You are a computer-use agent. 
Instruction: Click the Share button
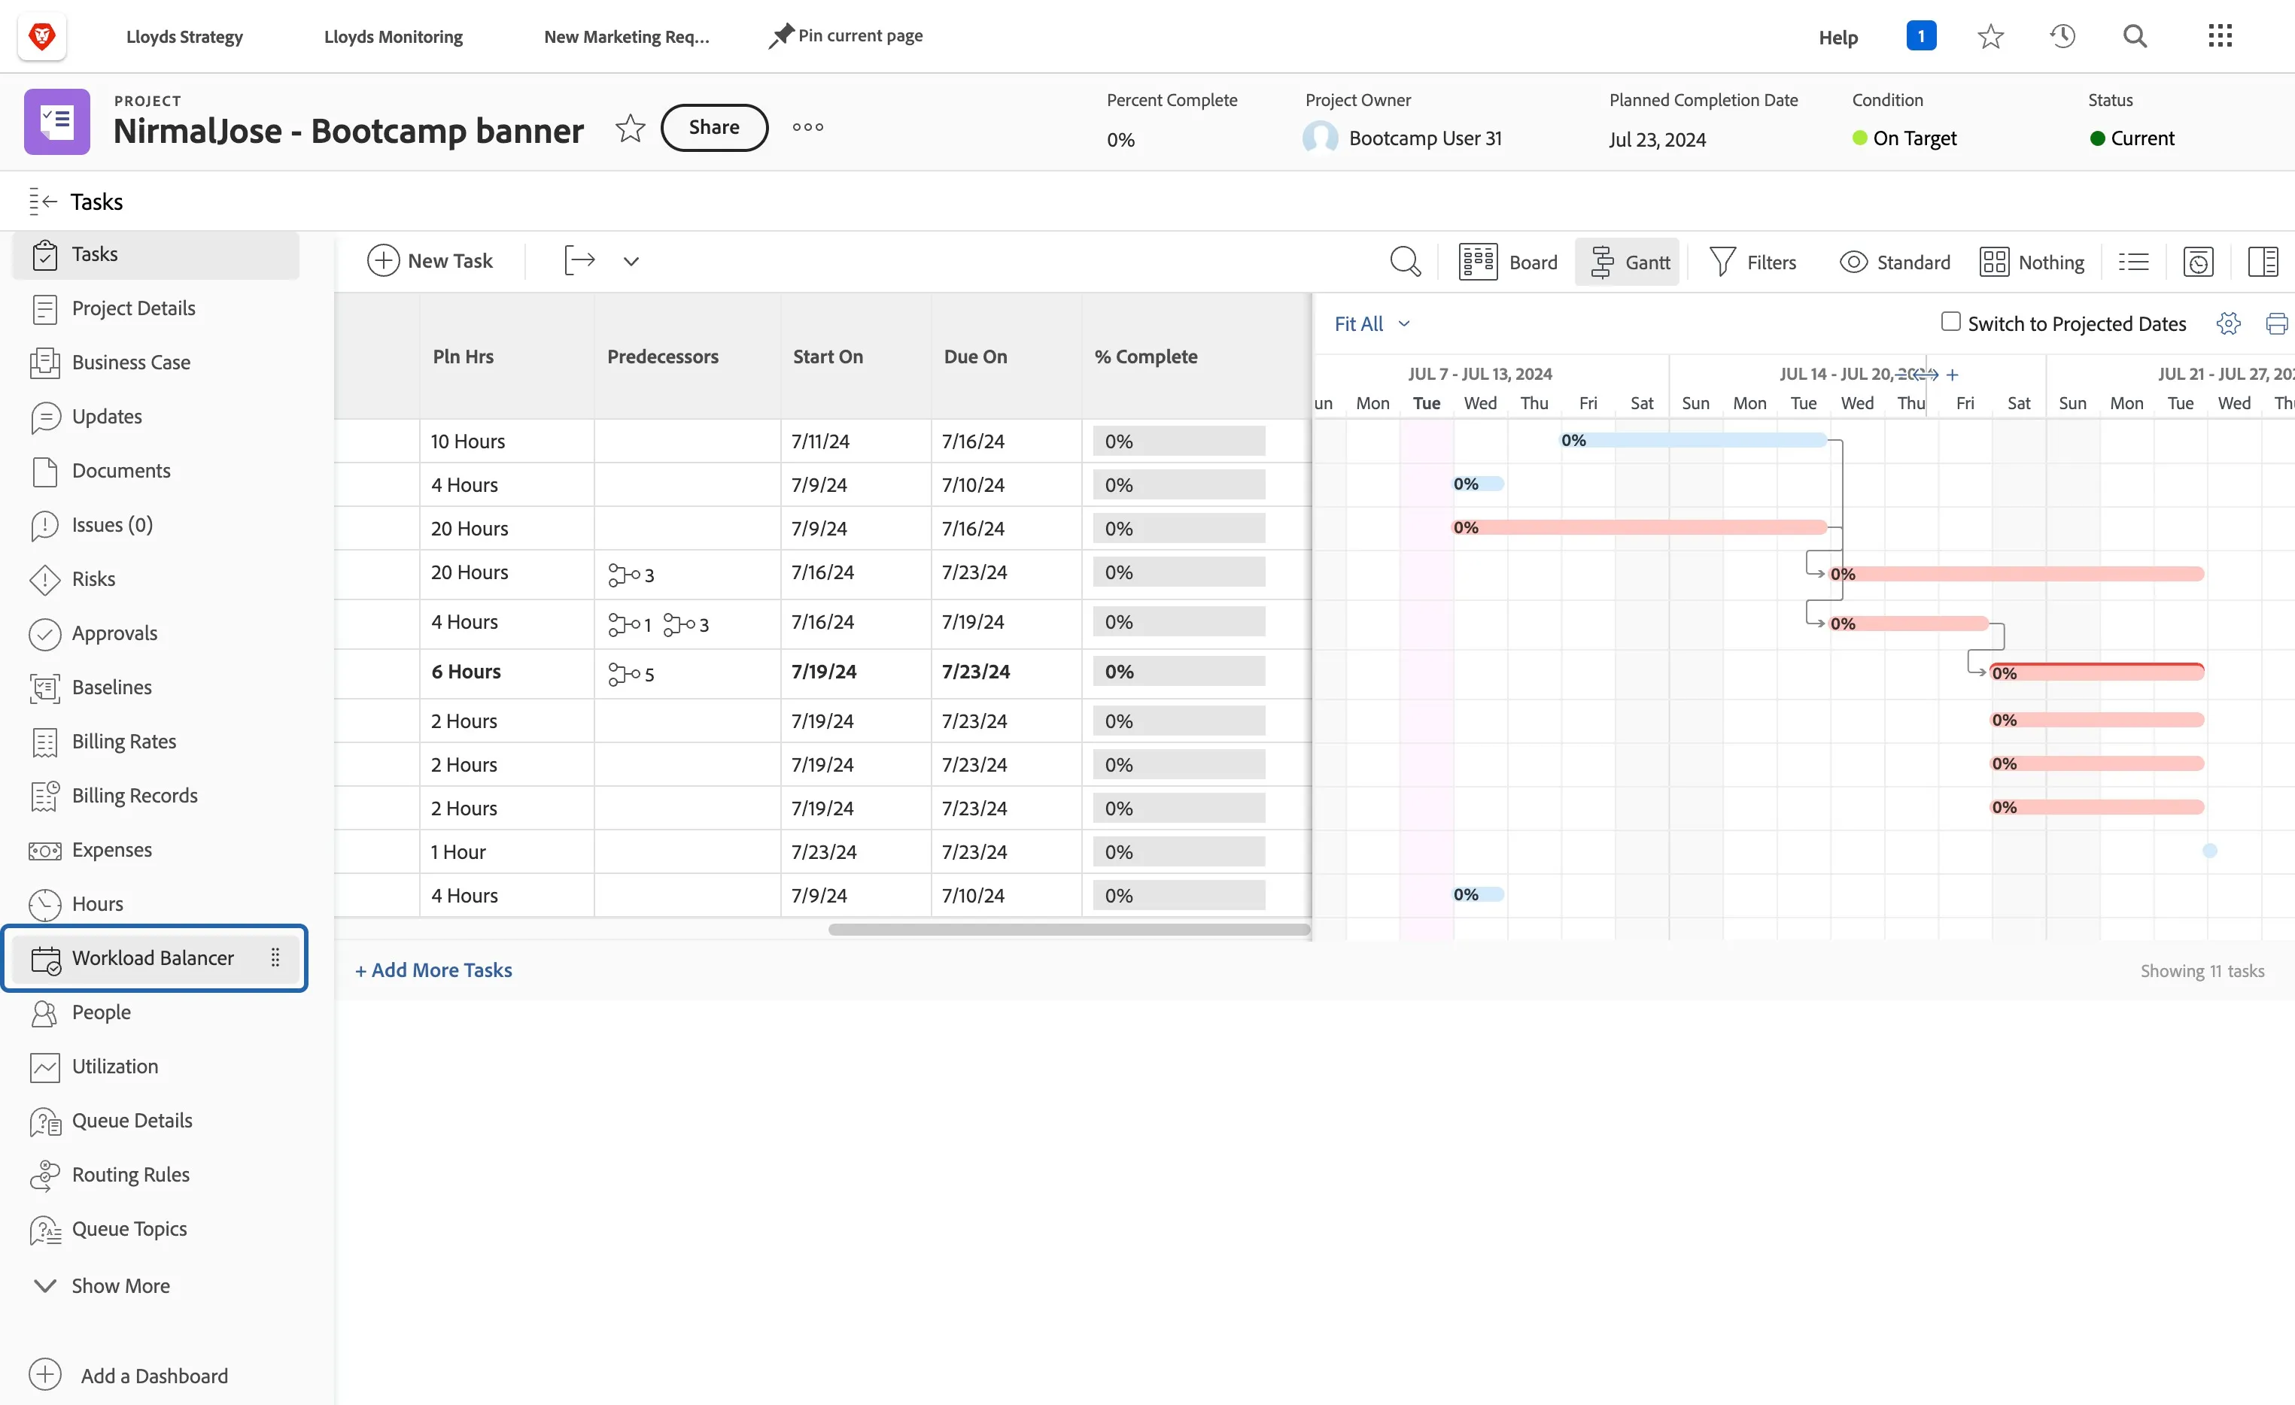(714, 128)
